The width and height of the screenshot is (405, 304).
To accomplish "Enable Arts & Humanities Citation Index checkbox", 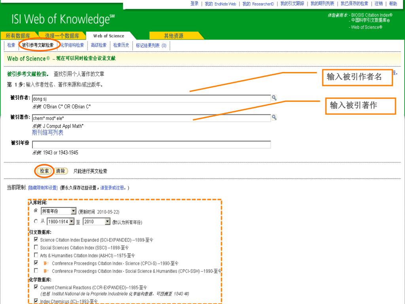I will pos(36,255).
